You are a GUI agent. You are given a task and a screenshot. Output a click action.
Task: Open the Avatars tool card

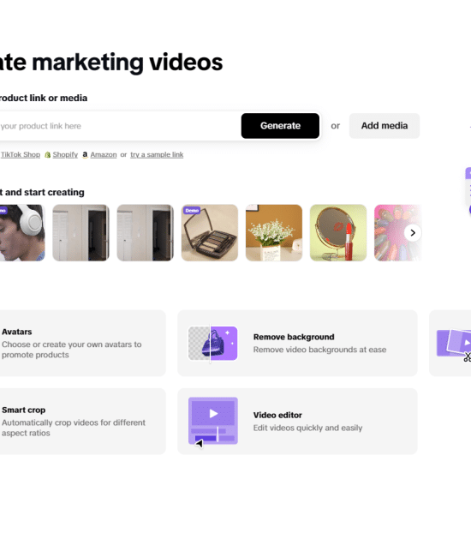pyautogui.click(x=83, y=343)
